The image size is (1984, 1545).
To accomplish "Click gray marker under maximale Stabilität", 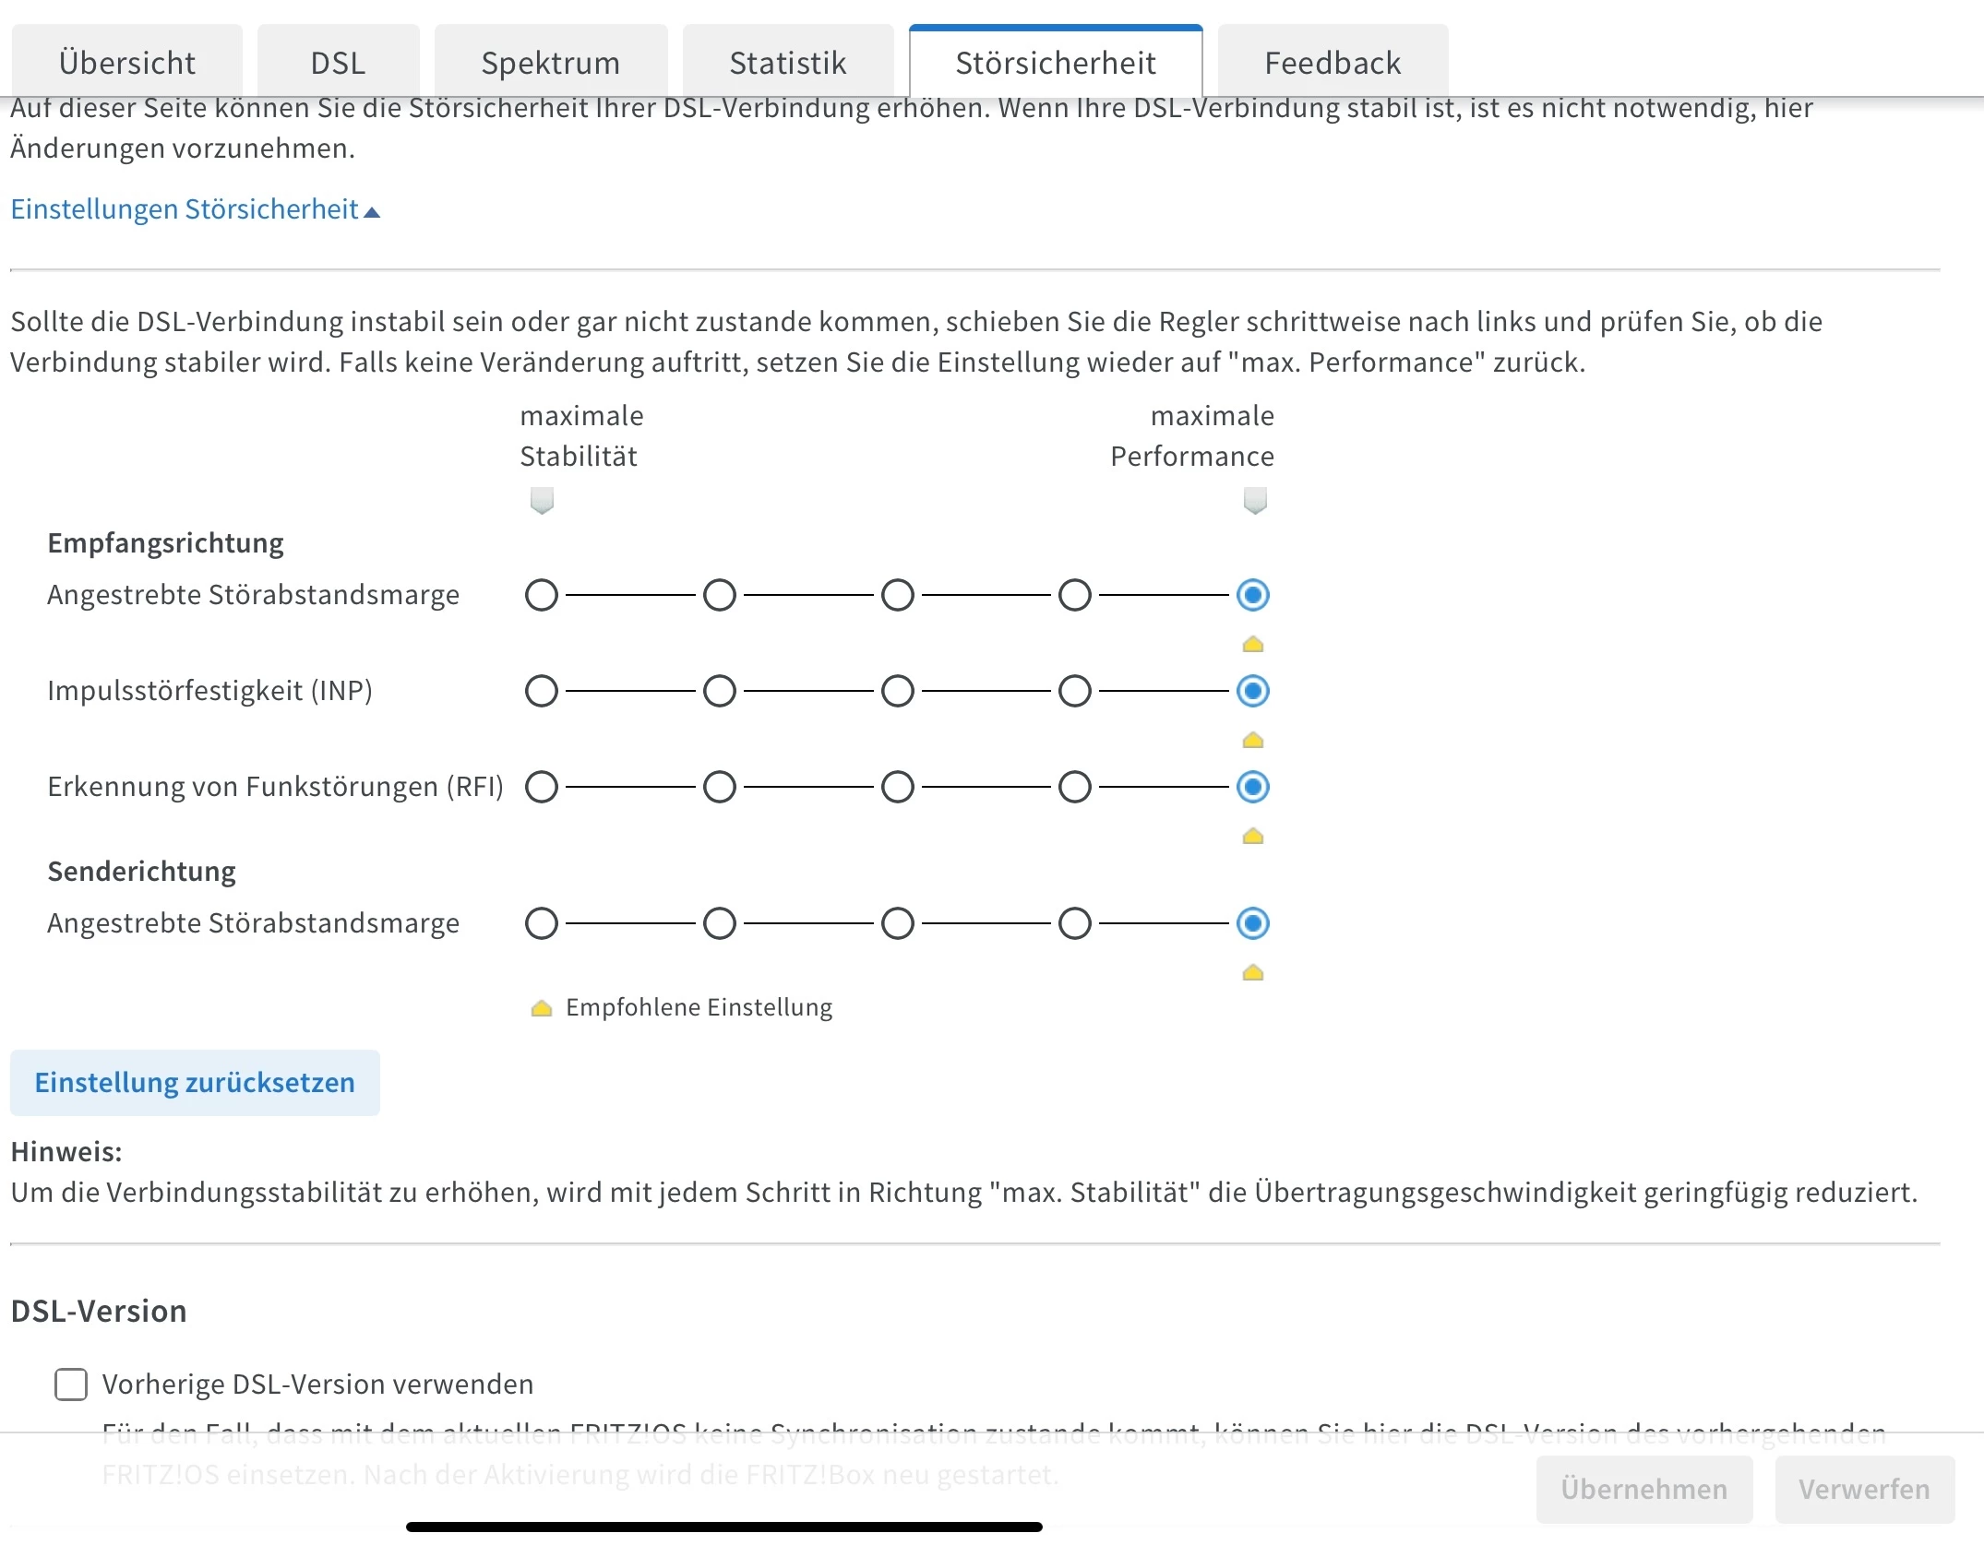I will tap(542, 500).
